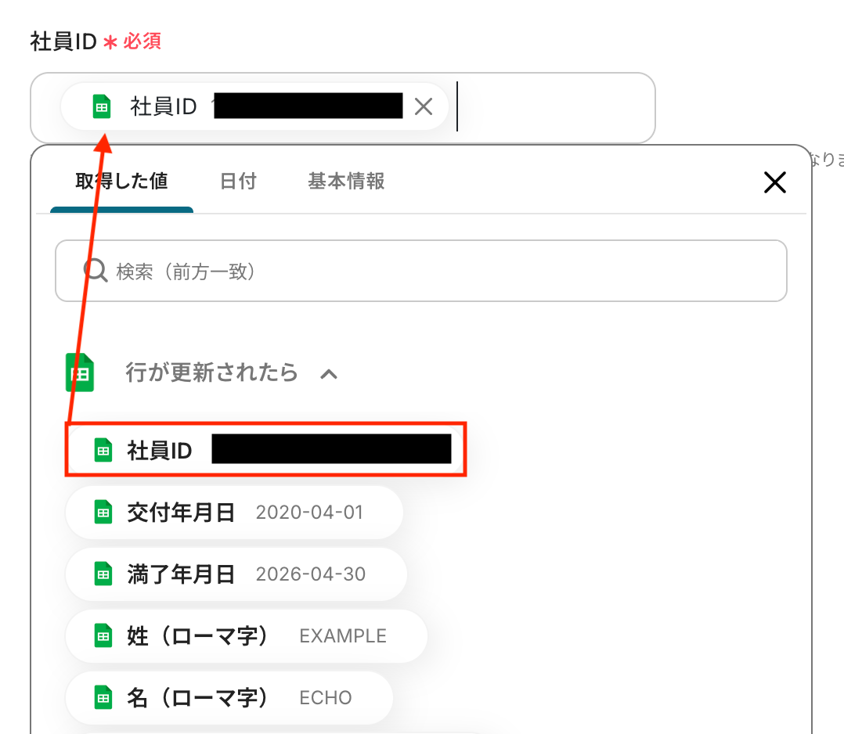Click the sheet icon on the 交付年月日 item
Image resolution: width=844 pixels, height=734 pixels.
pyautogui.click(x=103, y=512)
